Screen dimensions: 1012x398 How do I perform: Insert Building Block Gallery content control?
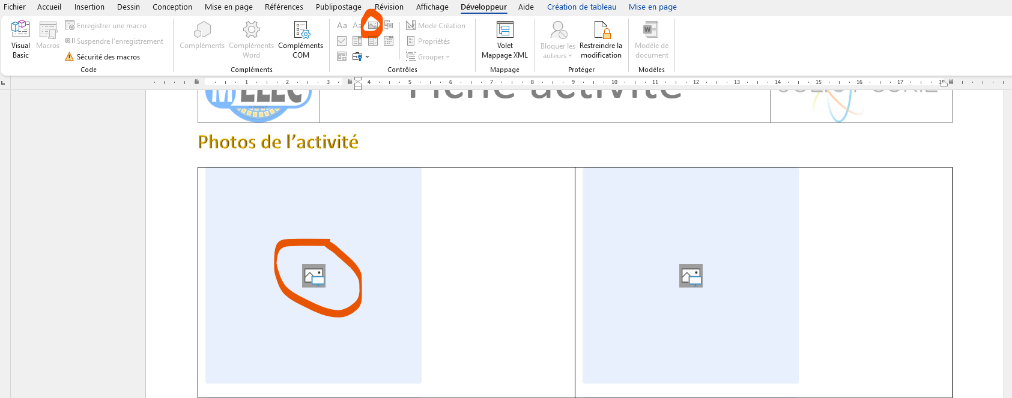389,25
